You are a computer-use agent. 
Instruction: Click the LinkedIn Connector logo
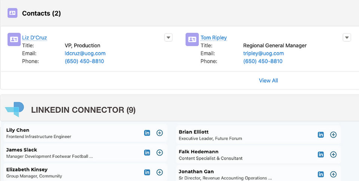click(x=15, y=109)
